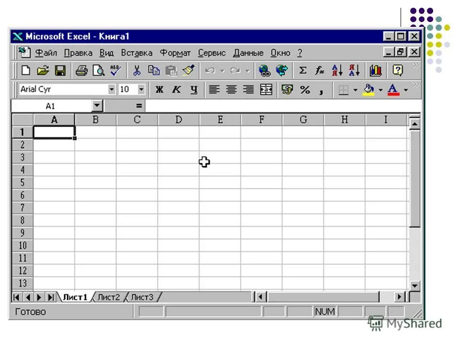
Task: Go to first sheet tab arrow
Action: tap(17, 297)
